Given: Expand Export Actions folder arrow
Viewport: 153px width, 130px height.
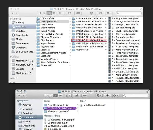Looking at the screenshot, I should [70, 28].
